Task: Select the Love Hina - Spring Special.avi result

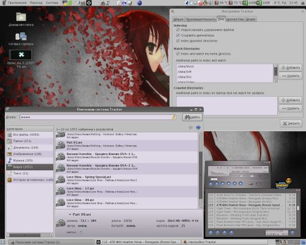Action: [127, 180]
